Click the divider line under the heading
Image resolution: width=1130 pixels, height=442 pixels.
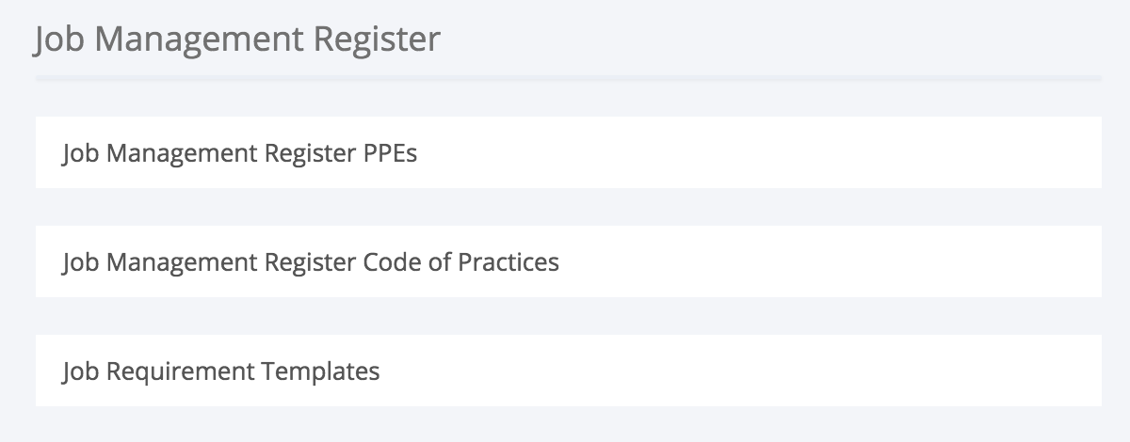(x=568, y=78)
